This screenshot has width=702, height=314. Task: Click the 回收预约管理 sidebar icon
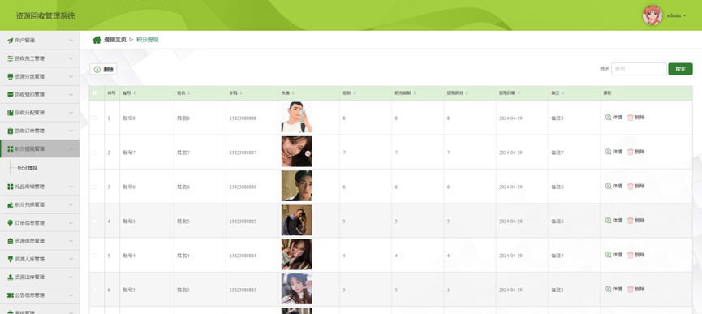click(x=11, y=95)
